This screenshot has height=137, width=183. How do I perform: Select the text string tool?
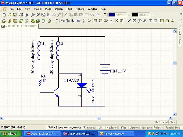tap(151, 21)
